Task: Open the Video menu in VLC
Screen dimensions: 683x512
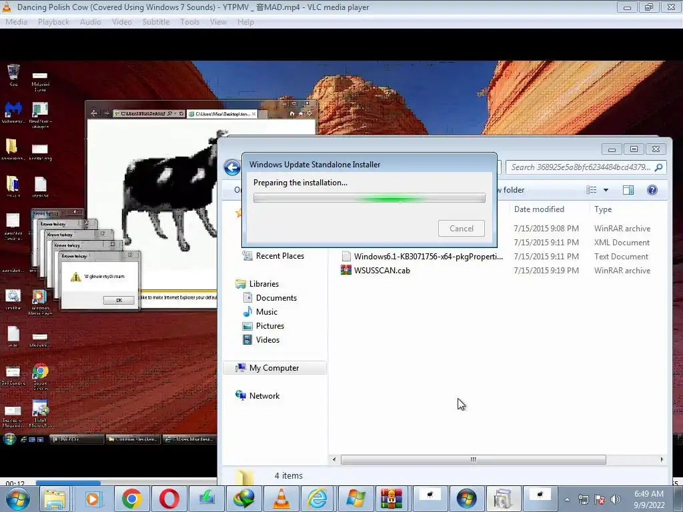Action: [x=121, y=22]
